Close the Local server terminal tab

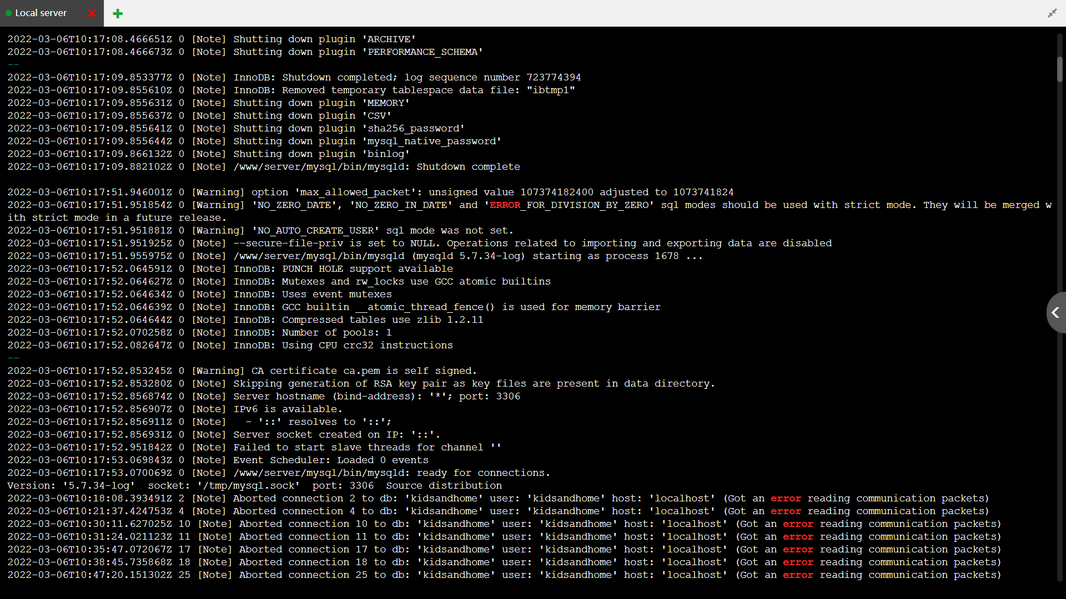(92, 13)
